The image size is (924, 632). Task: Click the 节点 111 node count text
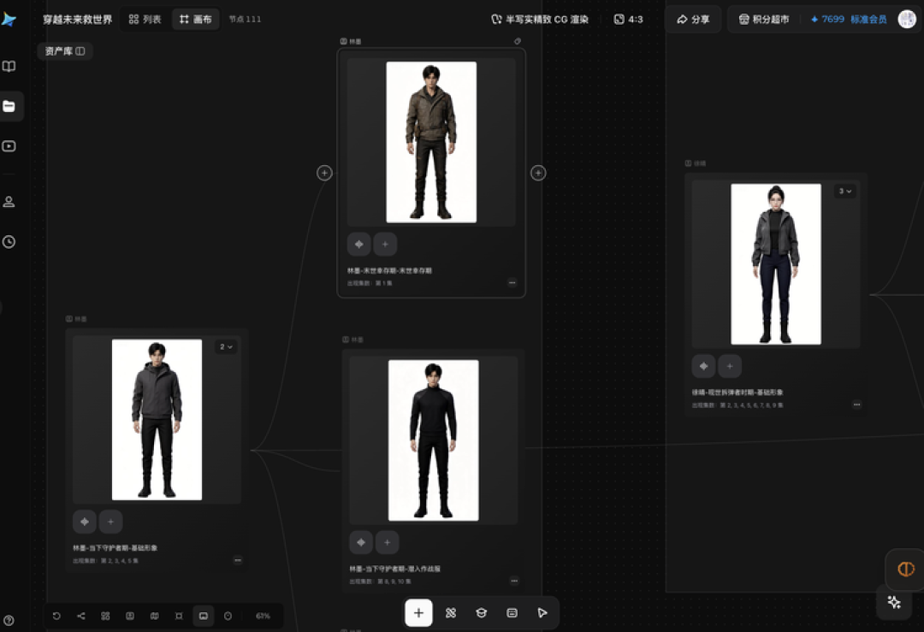click(x=246, y=20)
